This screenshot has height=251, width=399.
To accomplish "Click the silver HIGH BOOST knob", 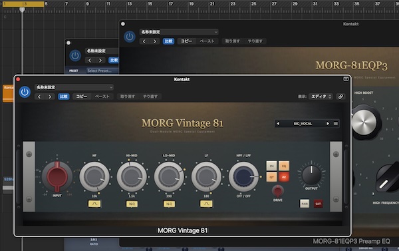I will 364,123.
